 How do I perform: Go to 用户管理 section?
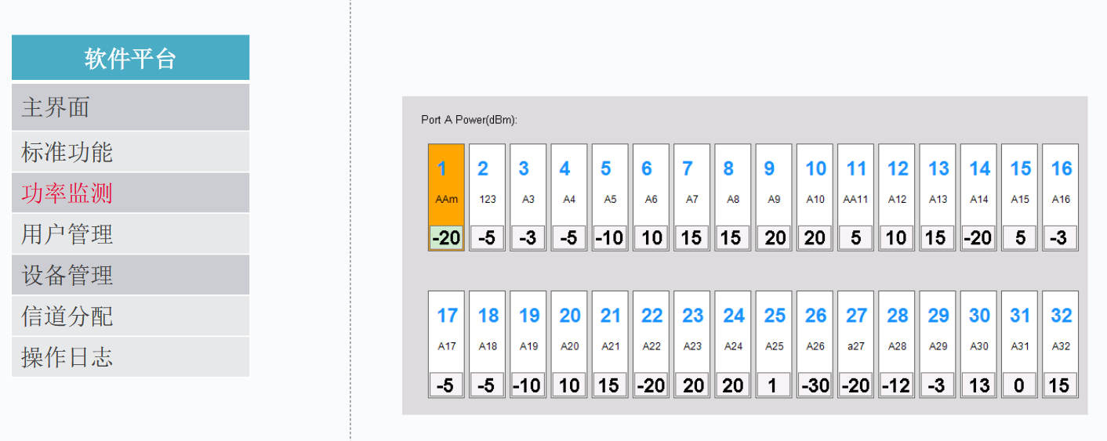click(x=130, y=233)
